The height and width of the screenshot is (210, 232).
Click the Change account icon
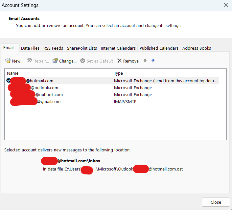click(55, 61)
